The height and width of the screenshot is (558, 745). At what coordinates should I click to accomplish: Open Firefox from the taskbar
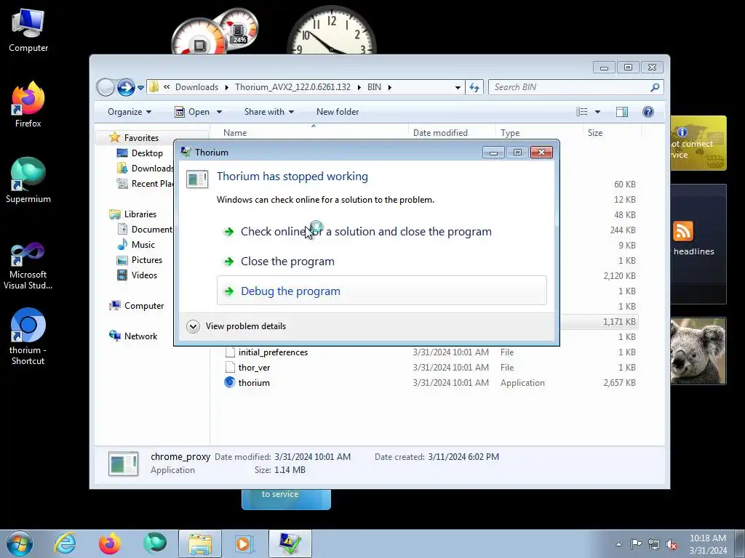point(109,543)
